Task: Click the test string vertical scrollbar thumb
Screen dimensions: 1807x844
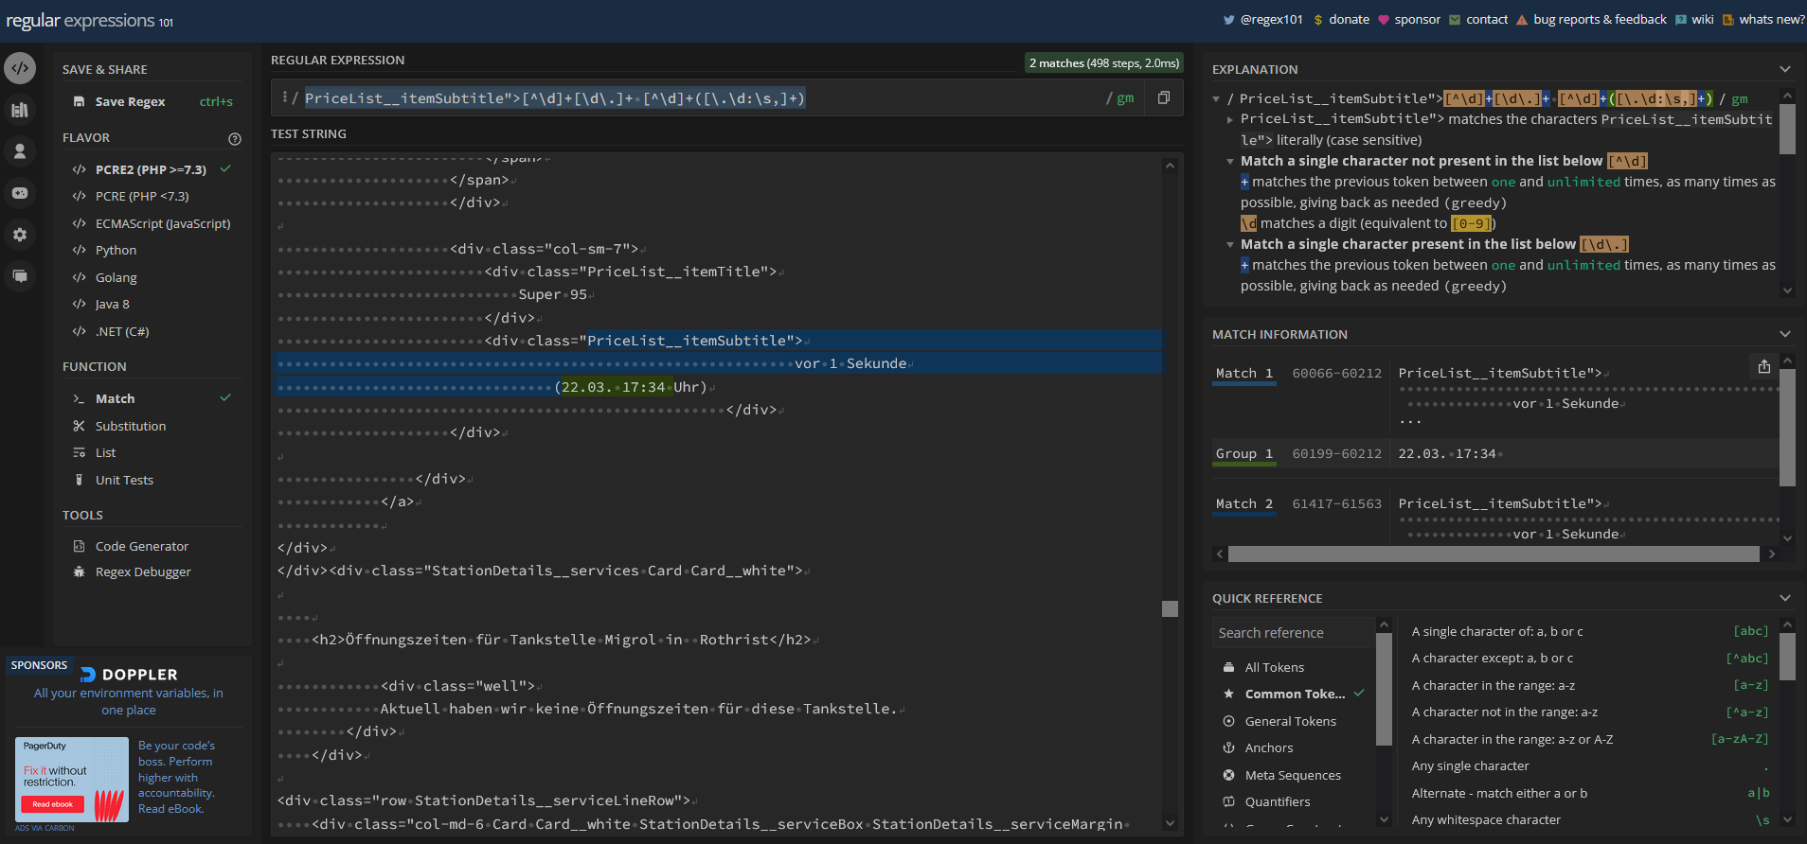Action: 1170,608
